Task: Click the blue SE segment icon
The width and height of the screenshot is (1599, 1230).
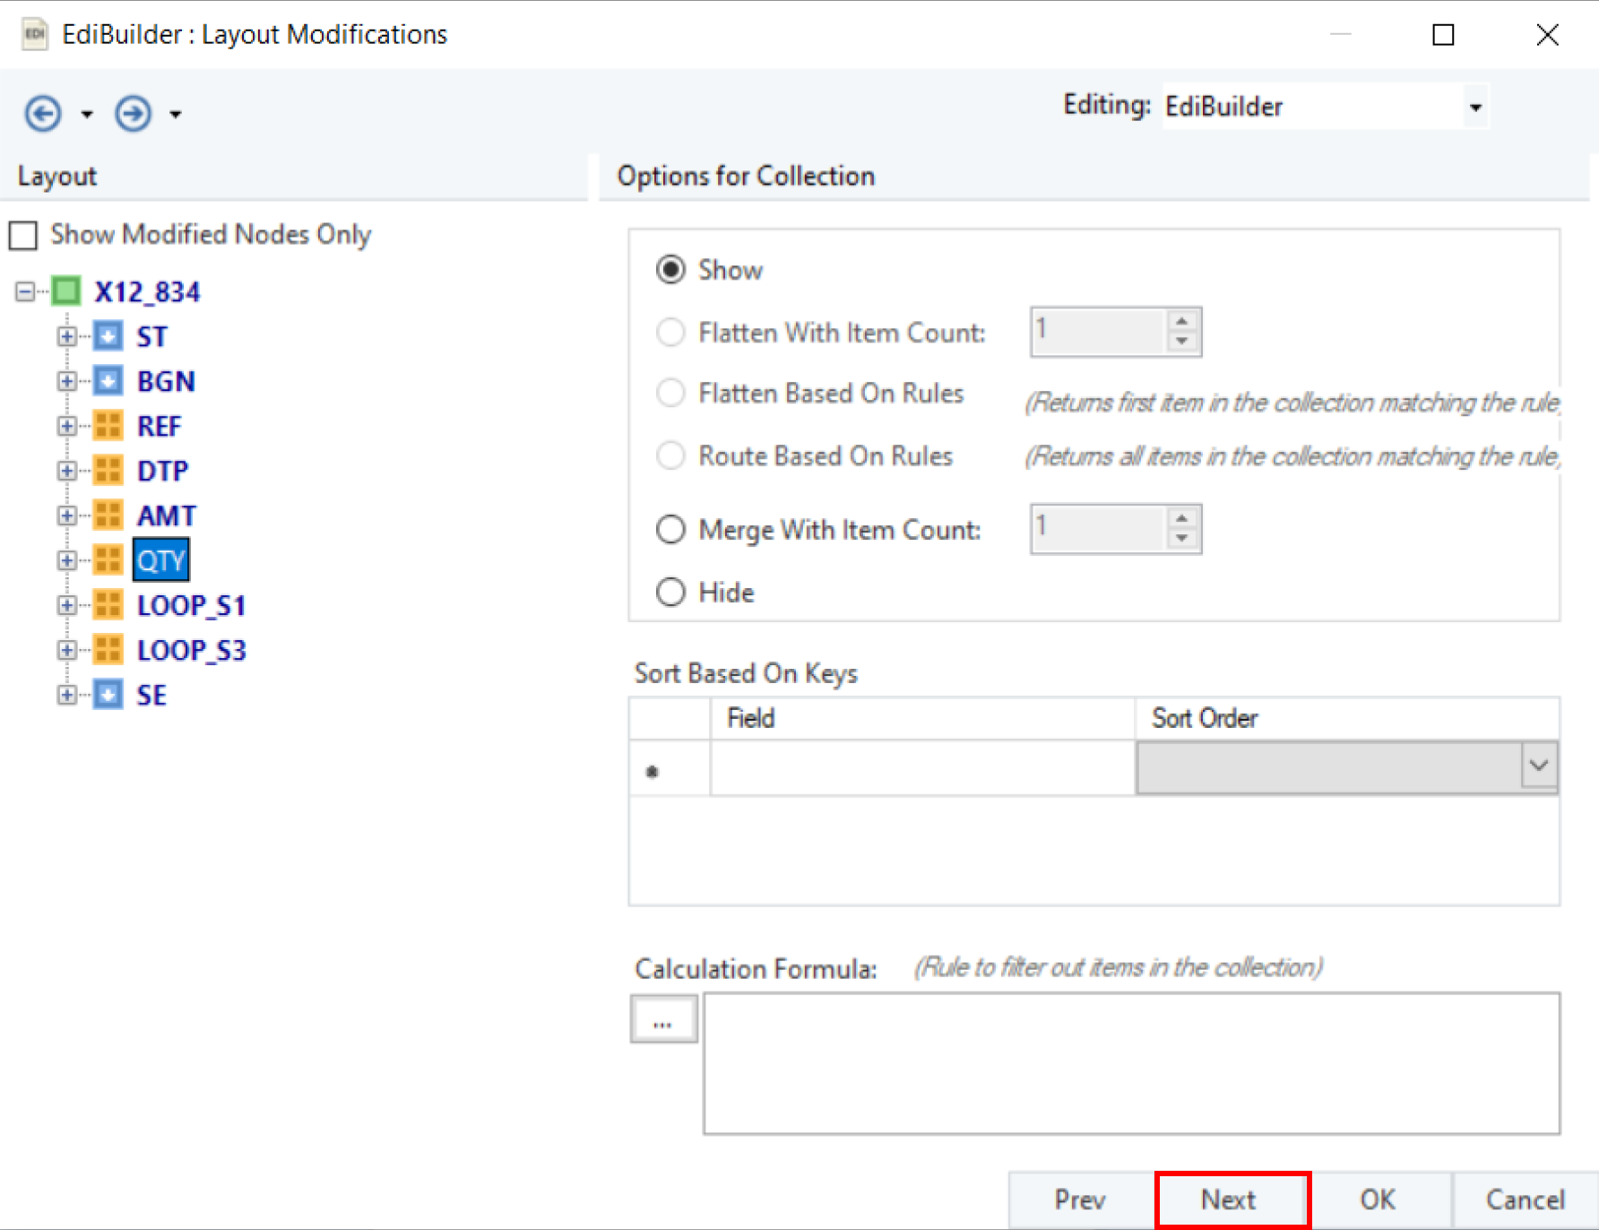Action: pos(108,695)
